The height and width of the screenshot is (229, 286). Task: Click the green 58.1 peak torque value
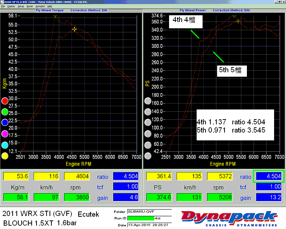coord(16,197)
